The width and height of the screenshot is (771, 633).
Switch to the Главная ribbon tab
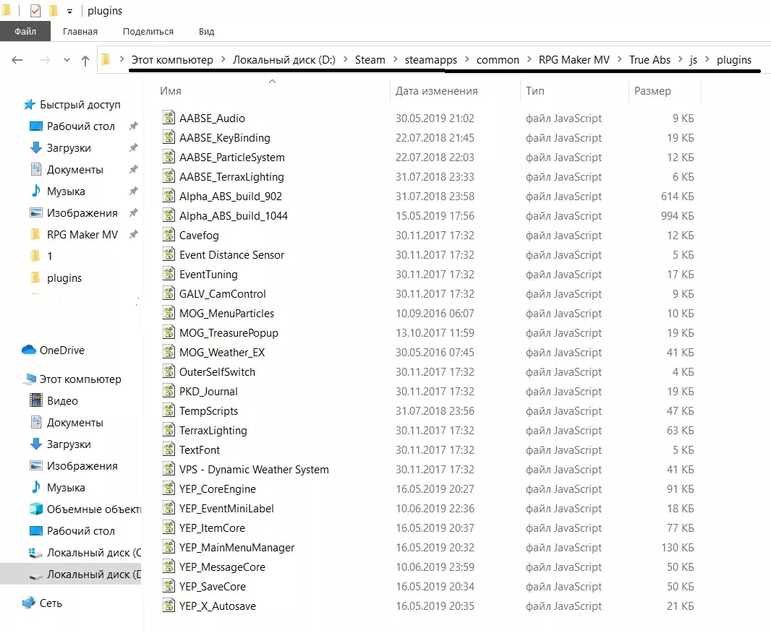coord(80,31)
